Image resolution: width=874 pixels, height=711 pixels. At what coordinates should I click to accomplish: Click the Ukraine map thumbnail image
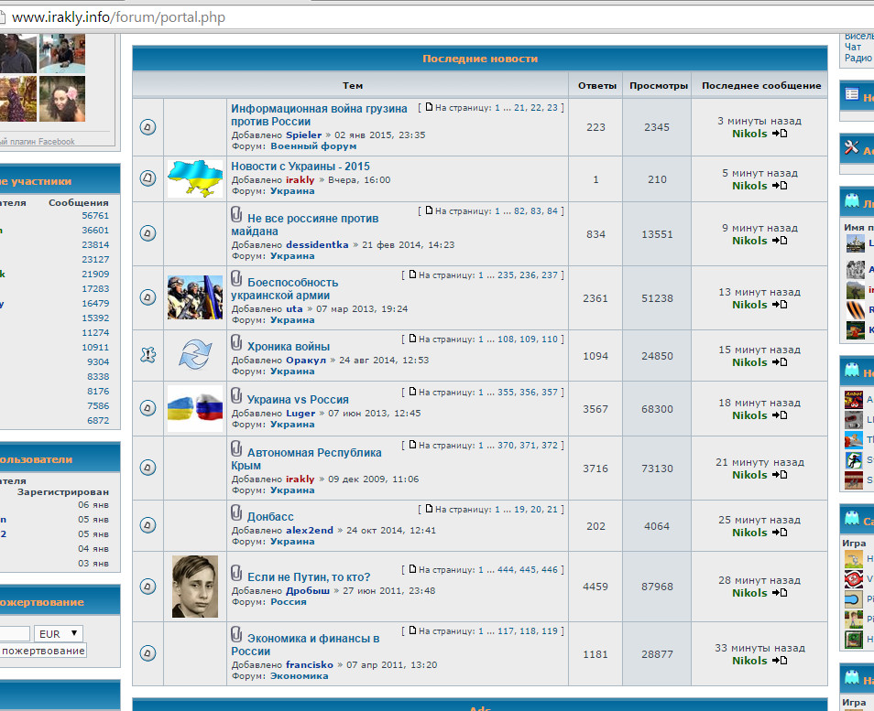194,178
